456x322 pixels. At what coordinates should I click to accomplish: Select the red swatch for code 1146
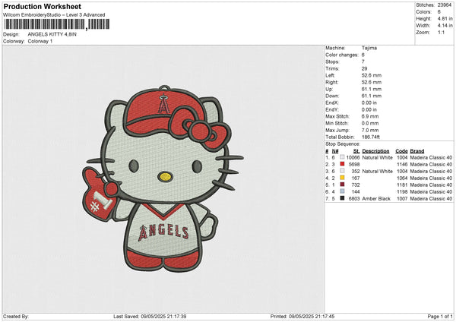click(x=342, y=164)
